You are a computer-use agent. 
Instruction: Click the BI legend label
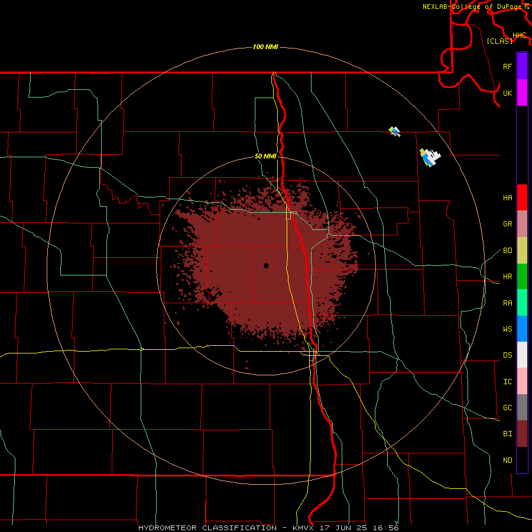point(508,434)
